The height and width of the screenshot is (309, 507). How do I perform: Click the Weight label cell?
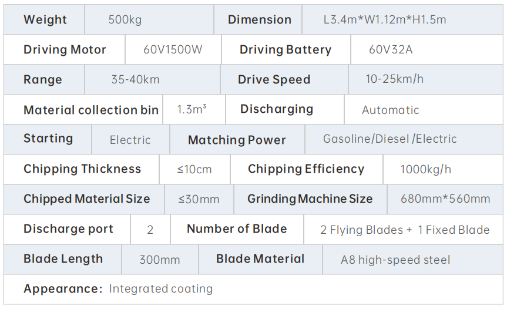[x=45, y=20]
